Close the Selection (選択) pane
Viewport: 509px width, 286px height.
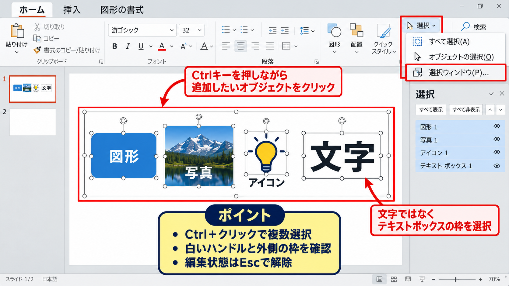[x=502, y=94]
